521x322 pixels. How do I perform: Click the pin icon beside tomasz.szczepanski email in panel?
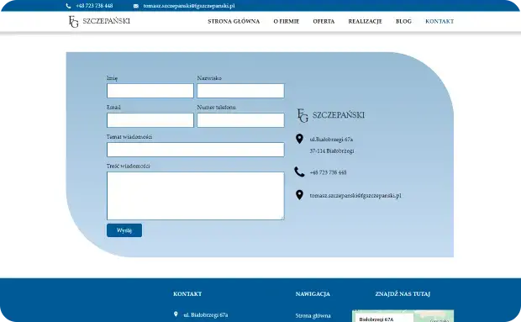coord(299,195)
